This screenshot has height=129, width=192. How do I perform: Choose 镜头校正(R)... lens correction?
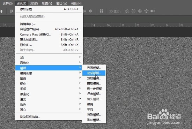[49, 40]
